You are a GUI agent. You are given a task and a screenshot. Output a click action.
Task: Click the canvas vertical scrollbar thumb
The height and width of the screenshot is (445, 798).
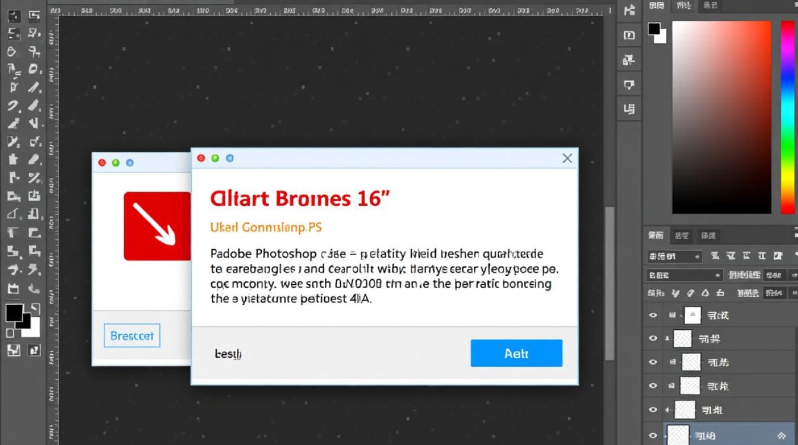609,284
